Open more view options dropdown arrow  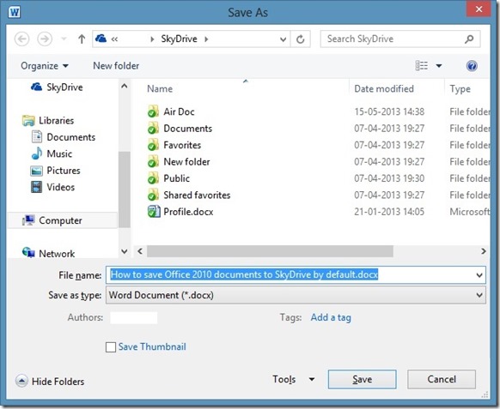coord(439,66)
